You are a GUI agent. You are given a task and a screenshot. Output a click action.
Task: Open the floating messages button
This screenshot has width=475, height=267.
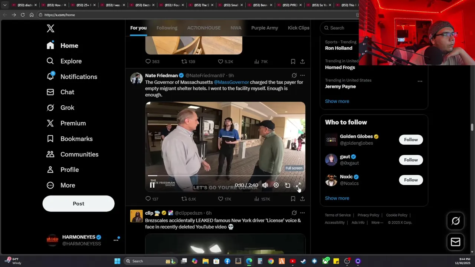(x=455, y=242)
